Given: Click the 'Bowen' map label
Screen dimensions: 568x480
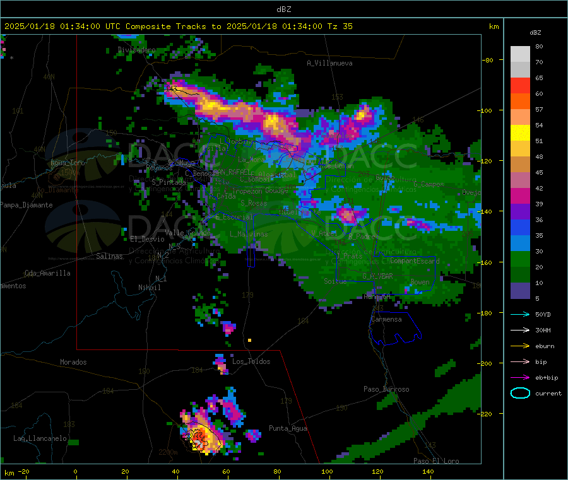Looking at the screenshot, I should [x=420, y=281].
